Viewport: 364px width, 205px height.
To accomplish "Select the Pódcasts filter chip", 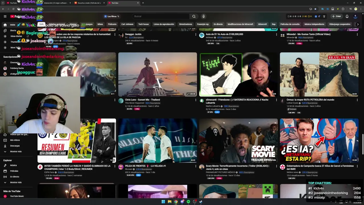I will (x=112, y=24).
